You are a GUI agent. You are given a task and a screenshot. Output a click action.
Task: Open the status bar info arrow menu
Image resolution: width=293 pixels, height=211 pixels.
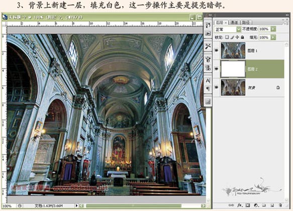tap(76, 206)
